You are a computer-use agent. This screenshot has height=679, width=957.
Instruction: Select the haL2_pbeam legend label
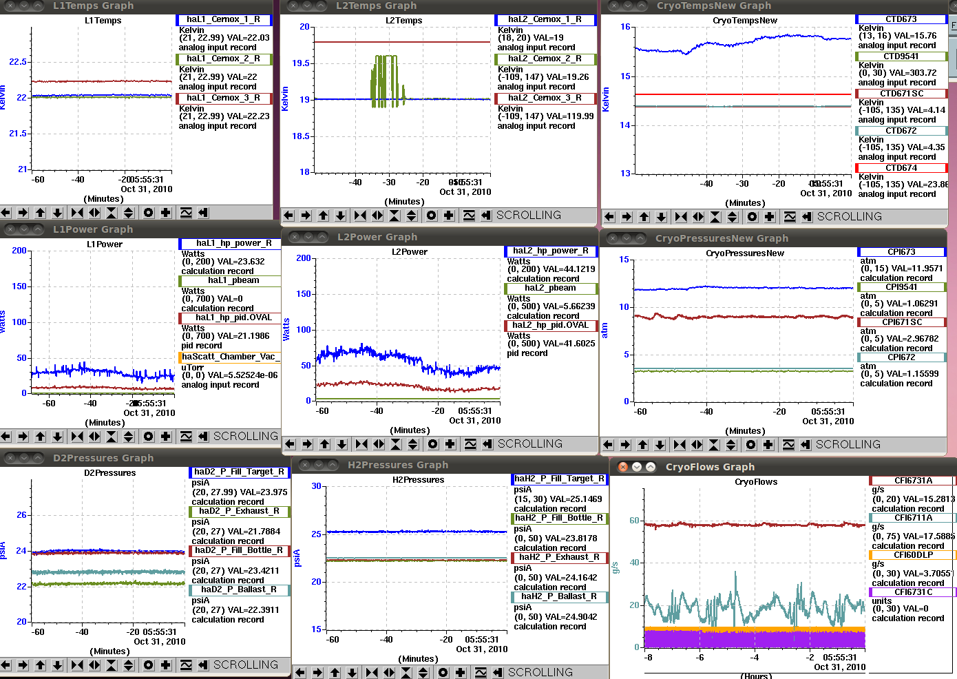(550, 289)
